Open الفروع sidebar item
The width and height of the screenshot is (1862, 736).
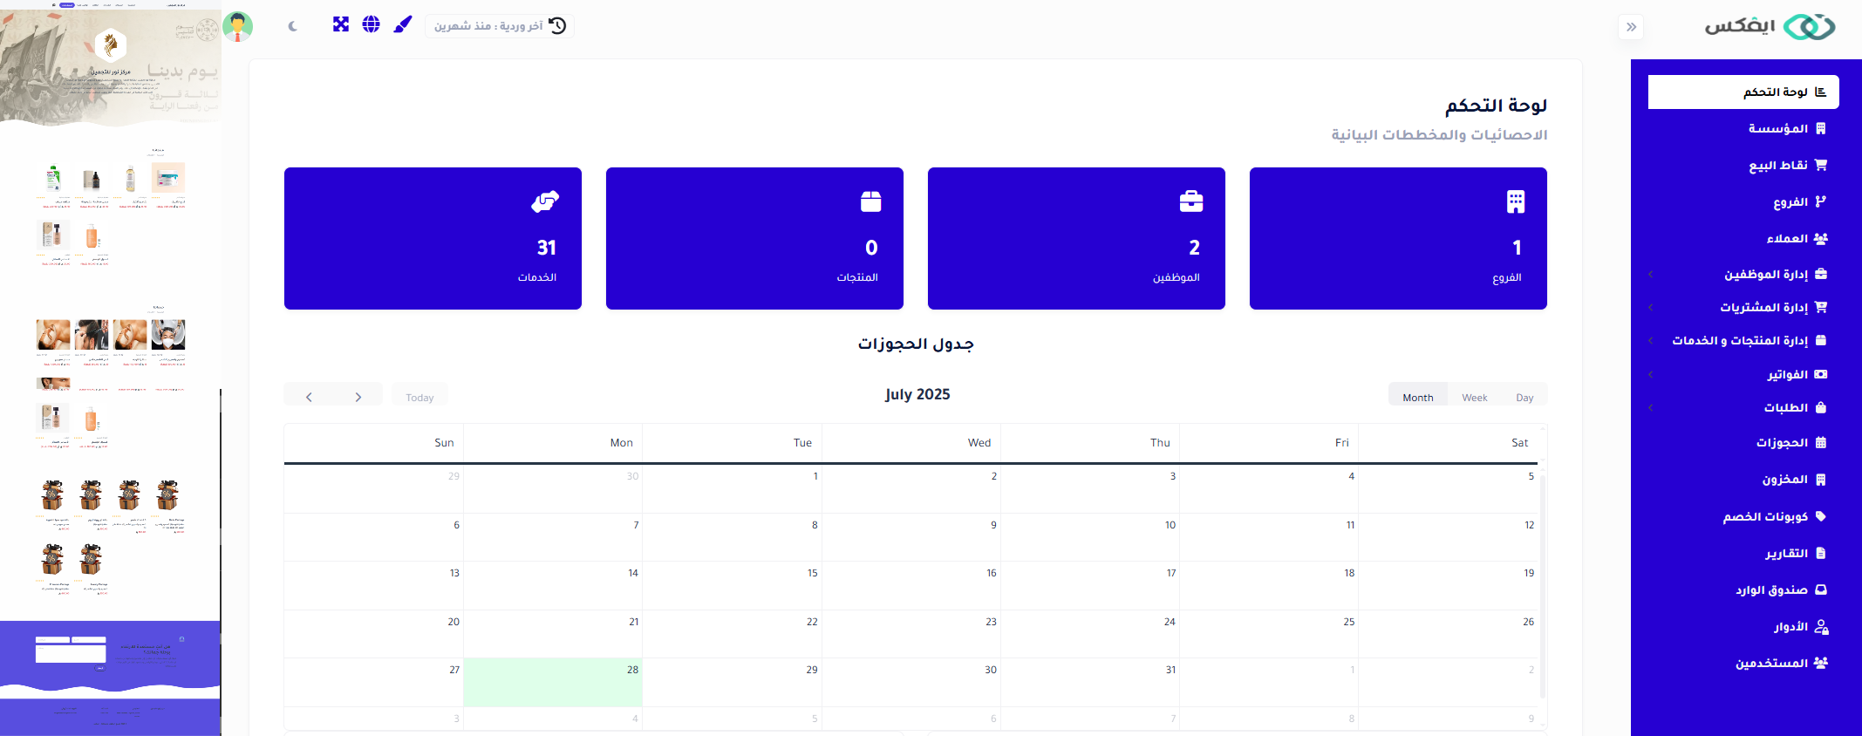(1799, 202)
